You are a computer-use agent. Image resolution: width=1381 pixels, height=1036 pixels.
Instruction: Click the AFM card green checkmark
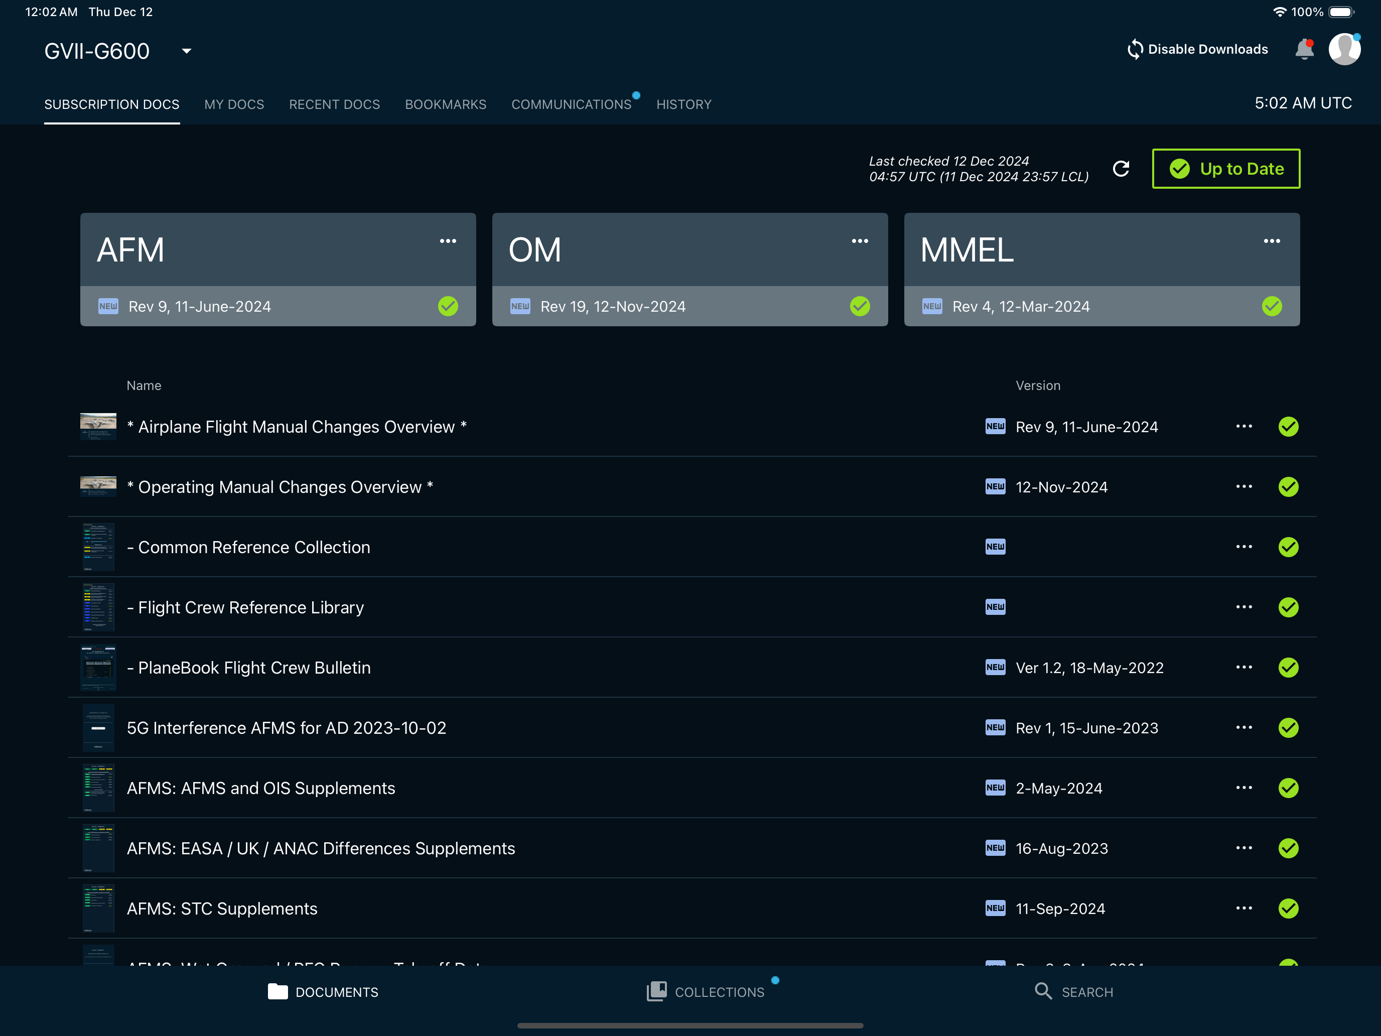[x=448, y=306]
